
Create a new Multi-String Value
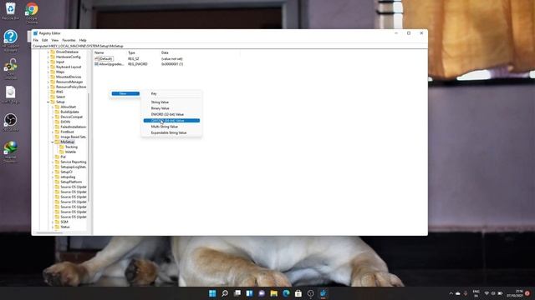tap(171, 127)
